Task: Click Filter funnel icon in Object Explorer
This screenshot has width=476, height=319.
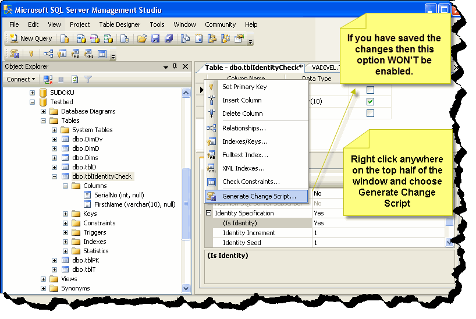Action: [88, 79]
